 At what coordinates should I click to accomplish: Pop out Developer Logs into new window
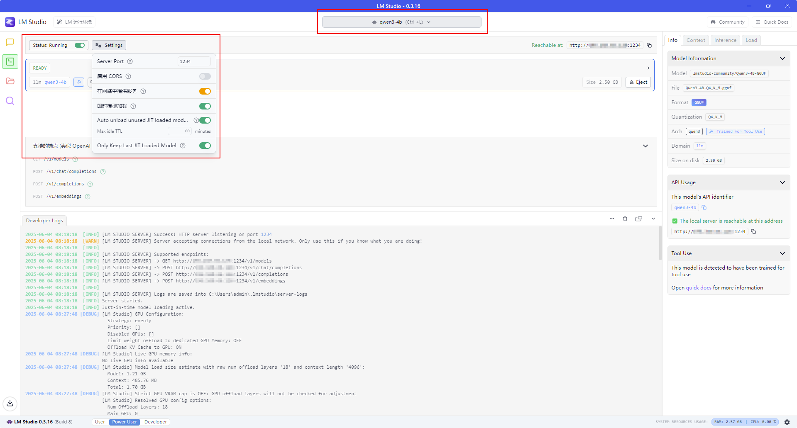(639, 219)
